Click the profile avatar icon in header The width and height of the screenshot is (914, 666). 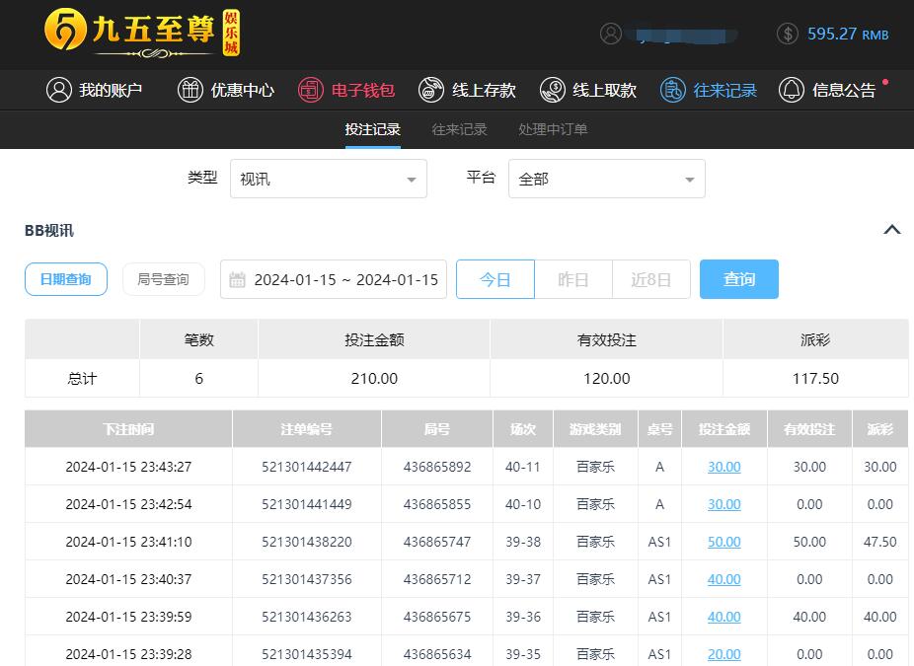click(x=611, y=34)
